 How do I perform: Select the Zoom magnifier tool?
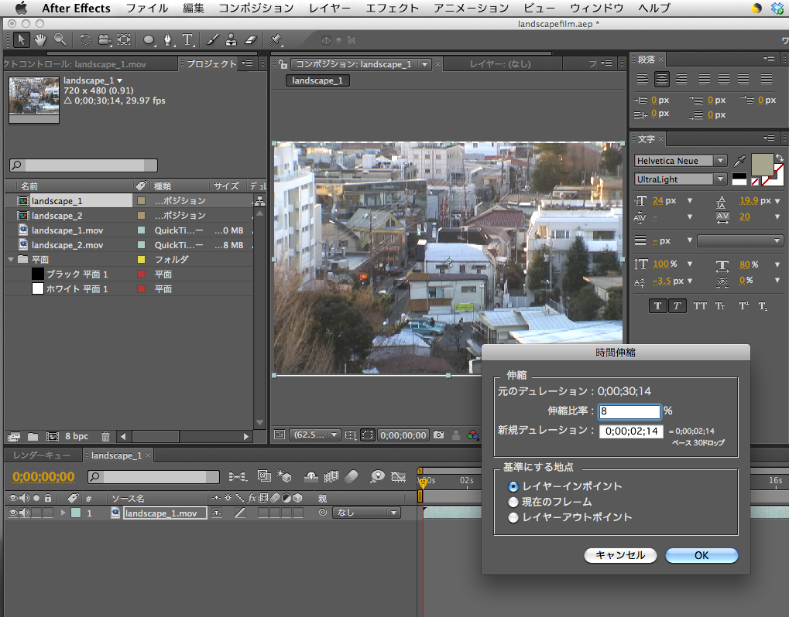click(x=60, y=39)
